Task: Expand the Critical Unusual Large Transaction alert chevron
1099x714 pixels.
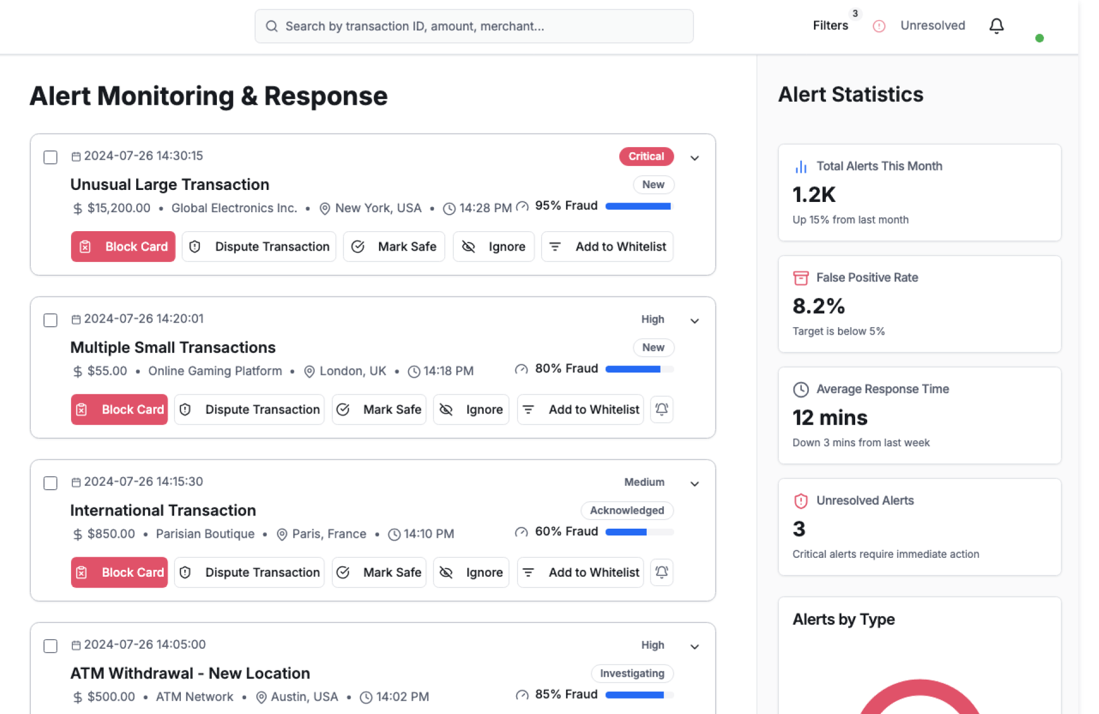Action: pyautogui.click(x=694, y=158)
